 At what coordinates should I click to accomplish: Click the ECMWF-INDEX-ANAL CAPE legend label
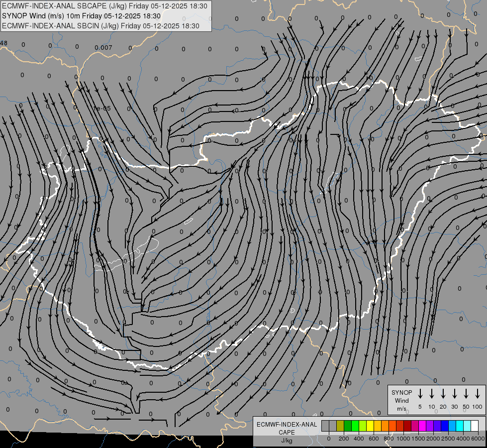[287, 429]
